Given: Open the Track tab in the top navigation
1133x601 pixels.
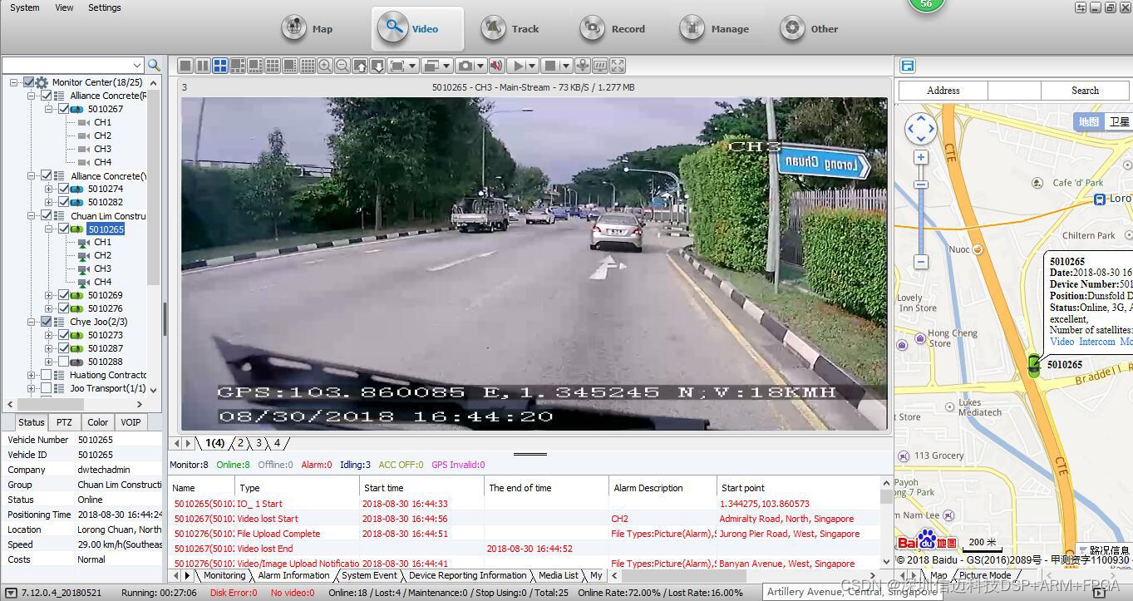Looking at the screenshot, I should (510, 29).
